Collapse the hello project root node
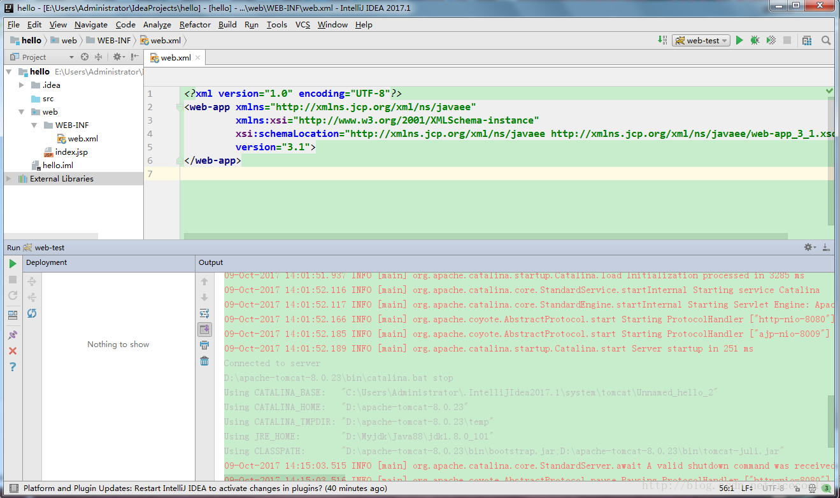The height and width of the screenshot is (498, 840). click(10, 72)
